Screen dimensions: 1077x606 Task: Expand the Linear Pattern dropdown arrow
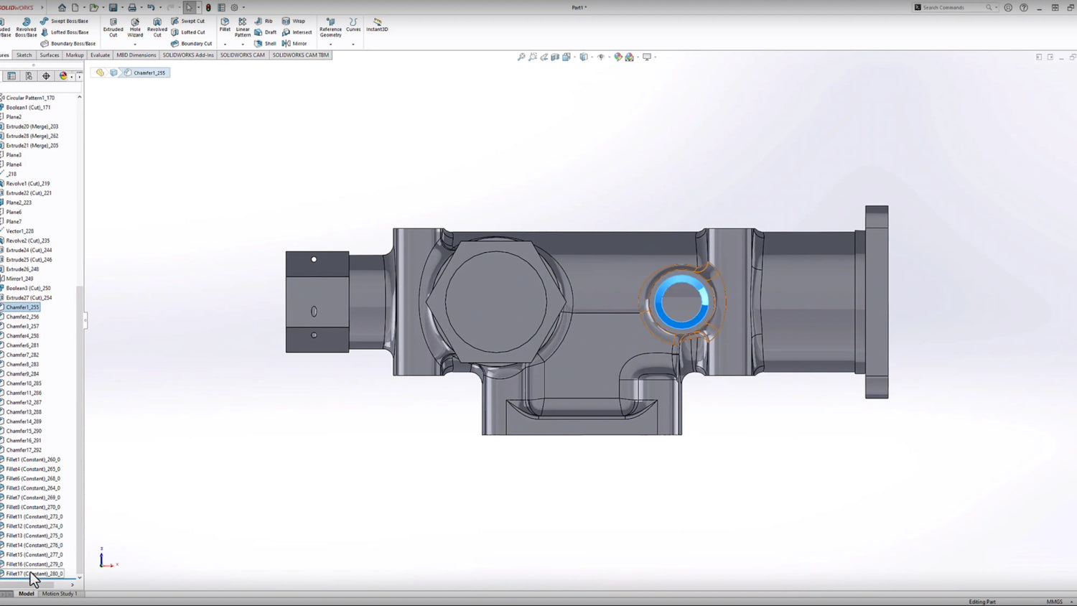tap(243, 45)
